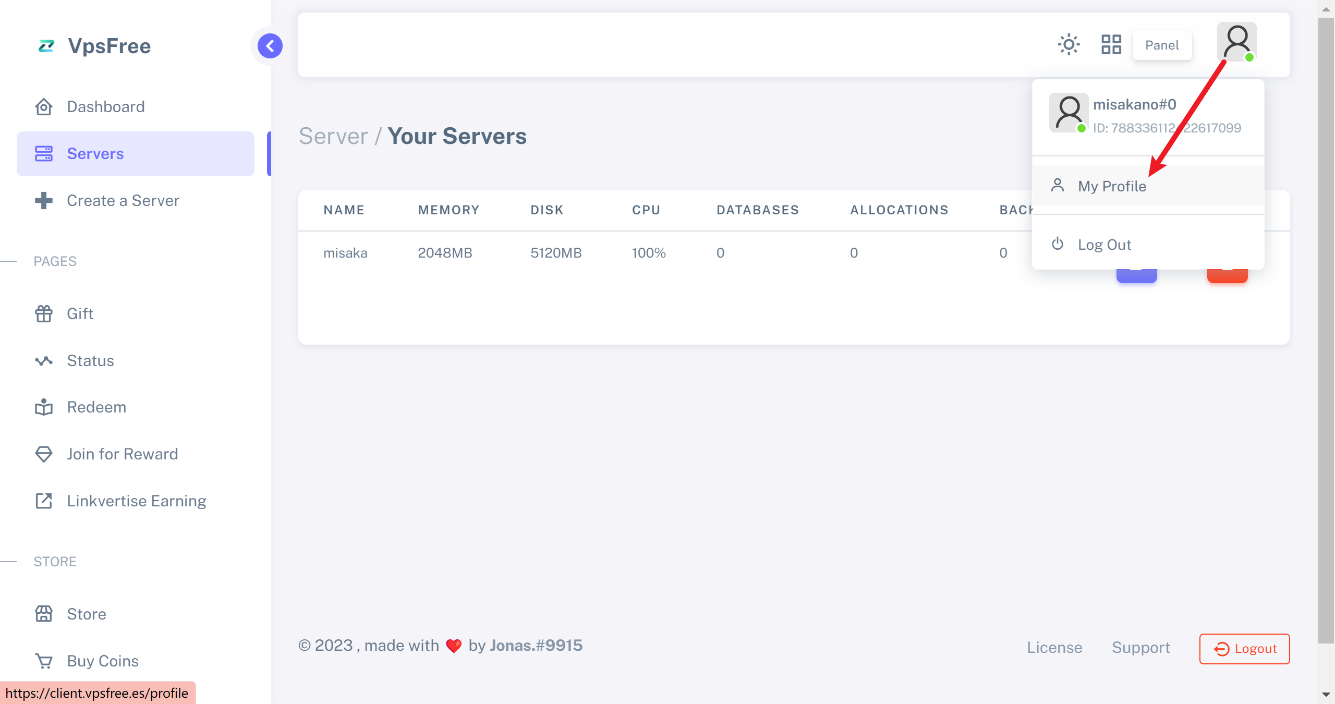This screenshot has width=1335, height=704.
Task: Click the Servers sidebar icon
Action: (x=44, y=154)
